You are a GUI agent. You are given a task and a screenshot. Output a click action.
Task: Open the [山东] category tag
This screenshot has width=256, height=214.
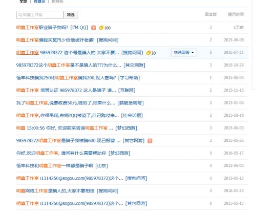point(102,166)
